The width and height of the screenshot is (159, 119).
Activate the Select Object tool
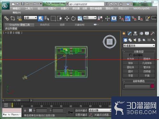pos(40,18)
